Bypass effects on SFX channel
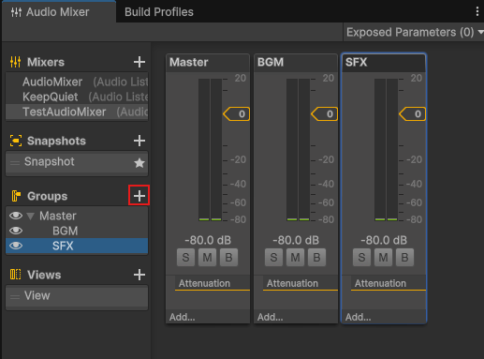This screenshot has width=484, height=359. click(x=404, y=258)
